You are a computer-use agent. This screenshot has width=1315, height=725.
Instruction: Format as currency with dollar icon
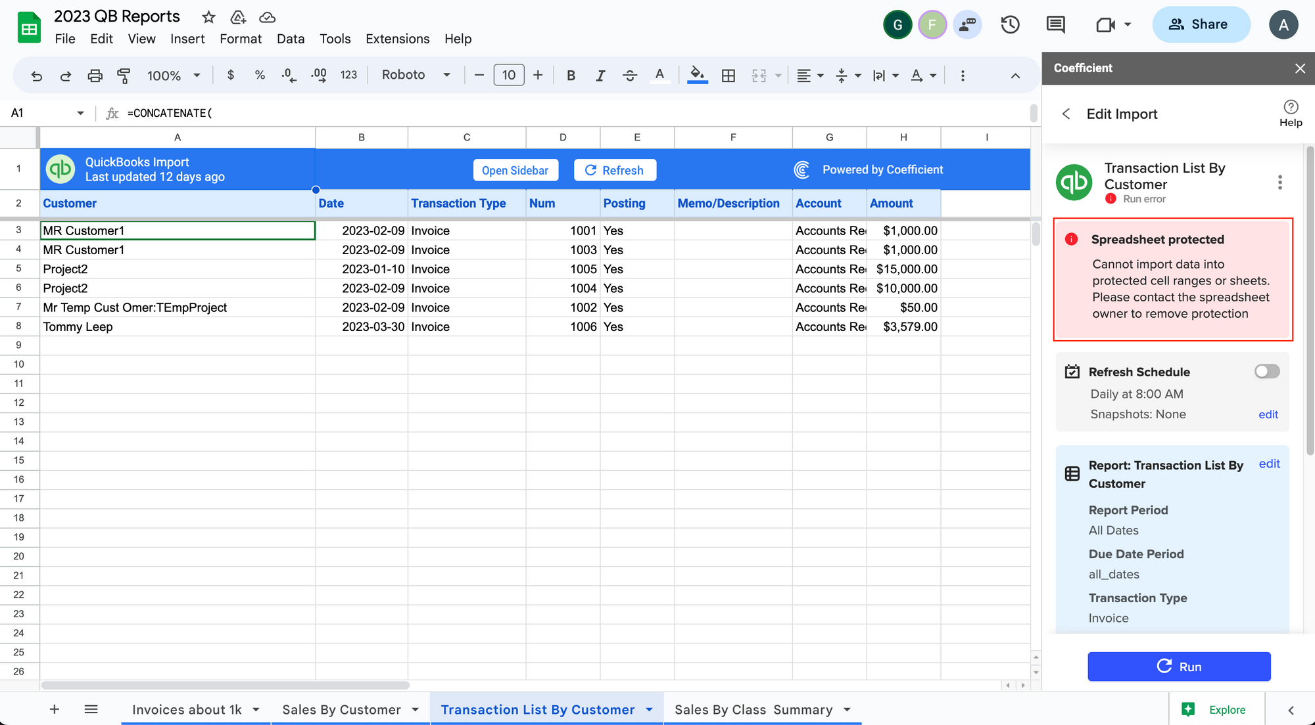point(230,75)
